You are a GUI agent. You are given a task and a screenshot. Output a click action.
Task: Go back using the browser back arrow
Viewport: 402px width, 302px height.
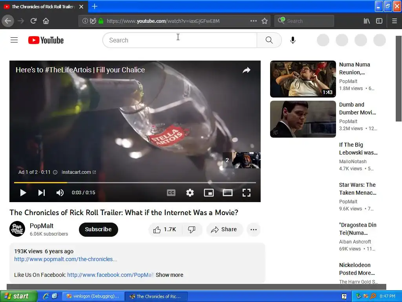pyautogui.click(x=8, y=21)
